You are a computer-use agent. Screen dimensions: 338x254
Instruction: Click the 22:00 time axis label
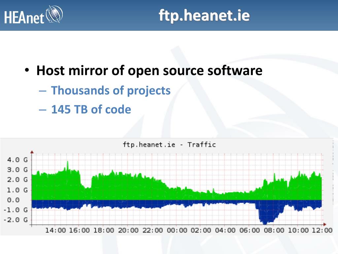152,230
